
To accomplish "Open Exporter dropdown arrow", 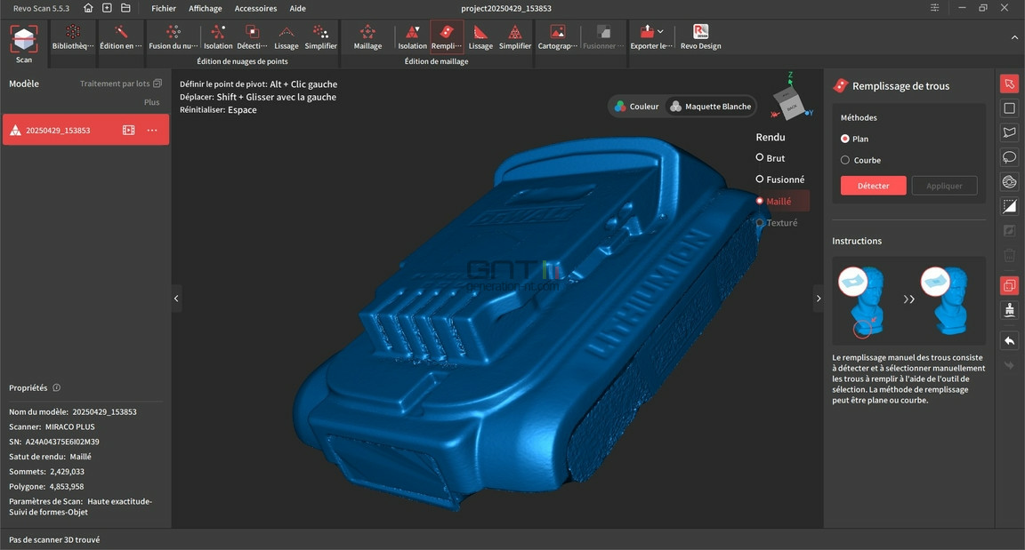I will tap(660, 31).
